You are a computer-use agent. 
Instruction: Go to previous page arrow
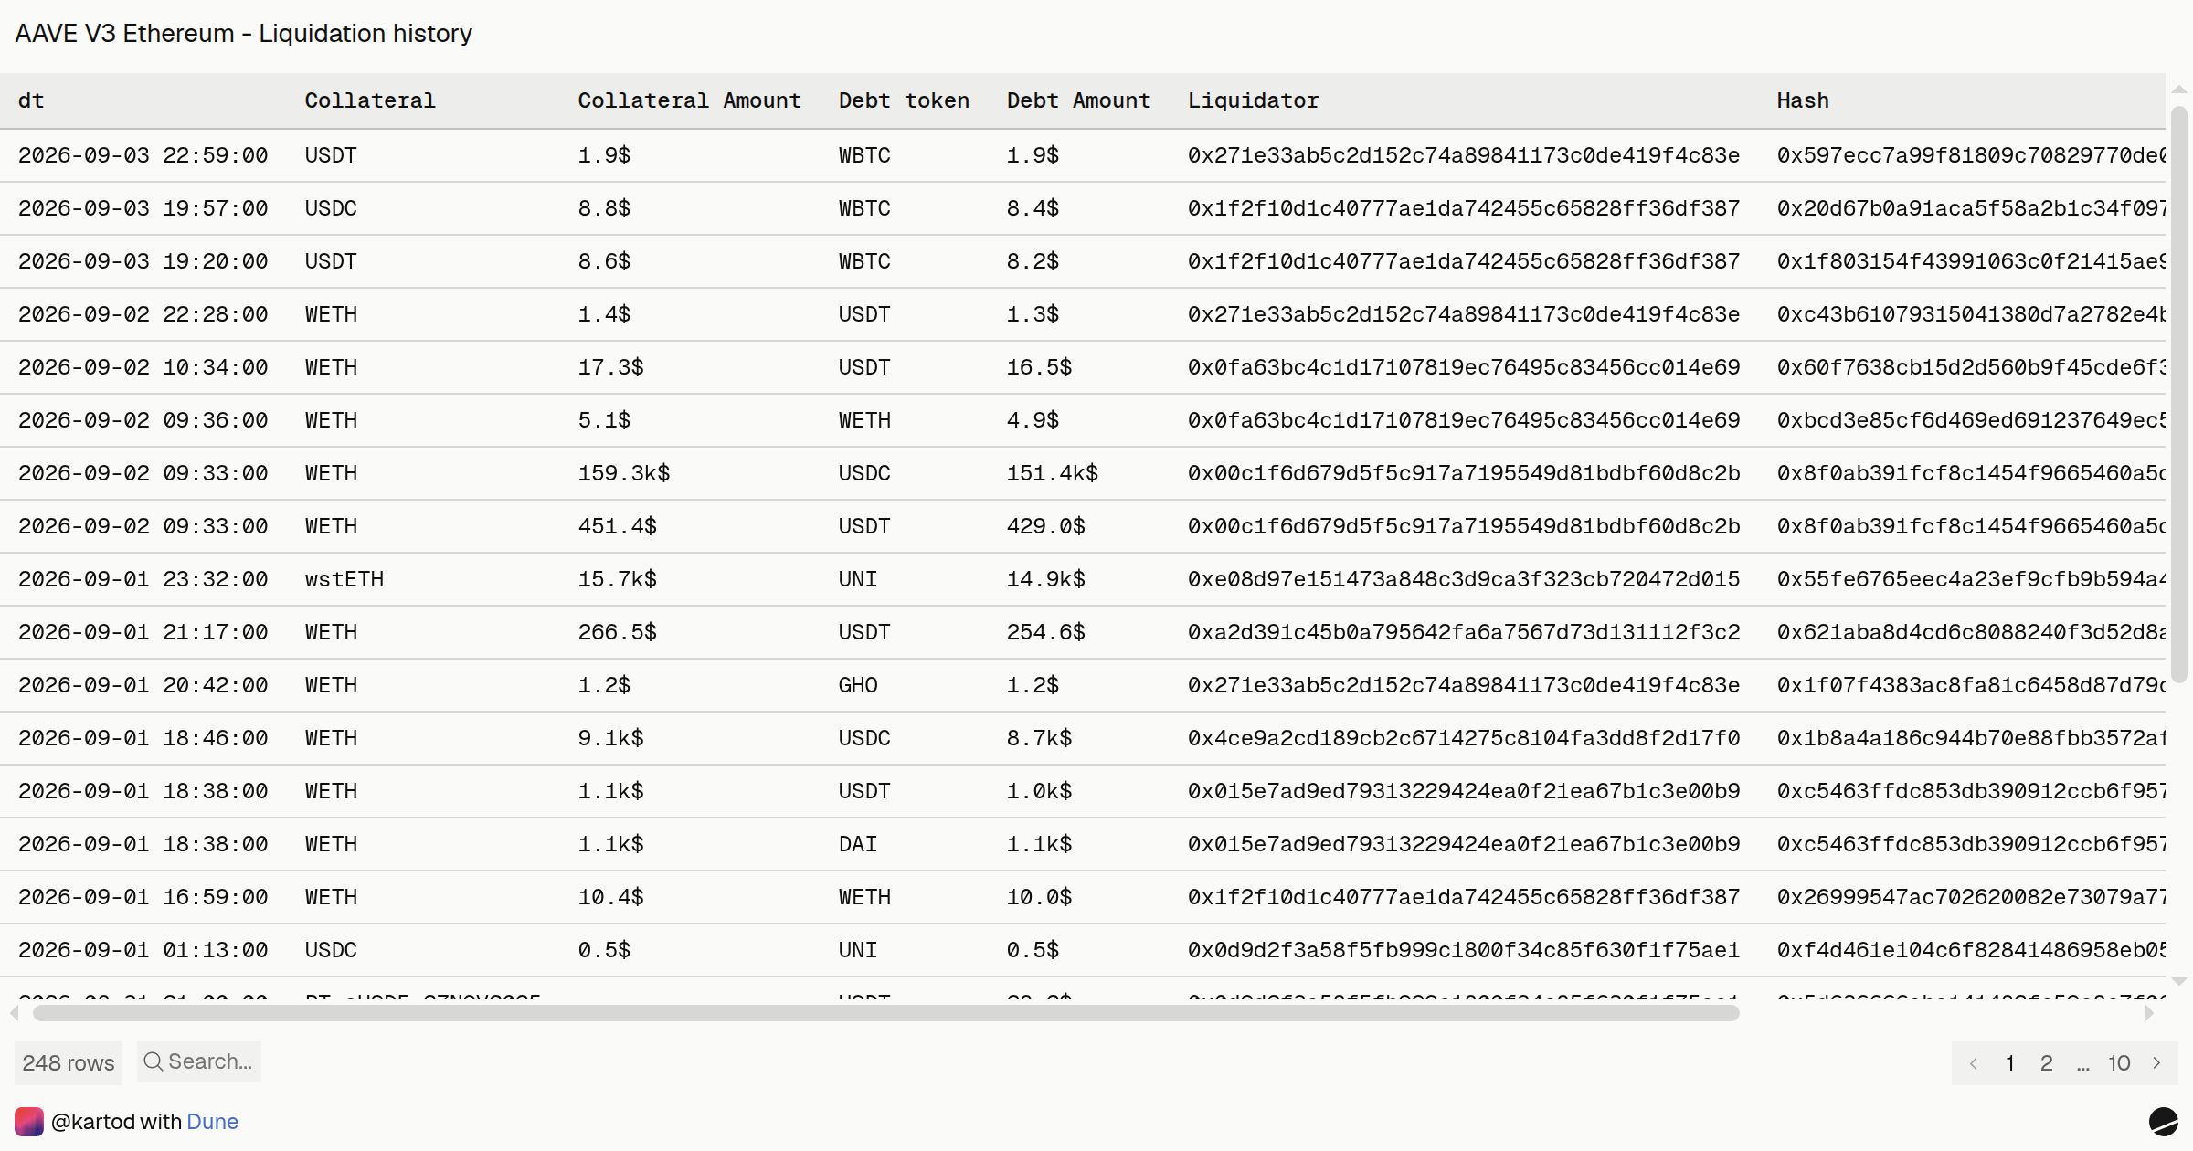tap(1974, 1063)
